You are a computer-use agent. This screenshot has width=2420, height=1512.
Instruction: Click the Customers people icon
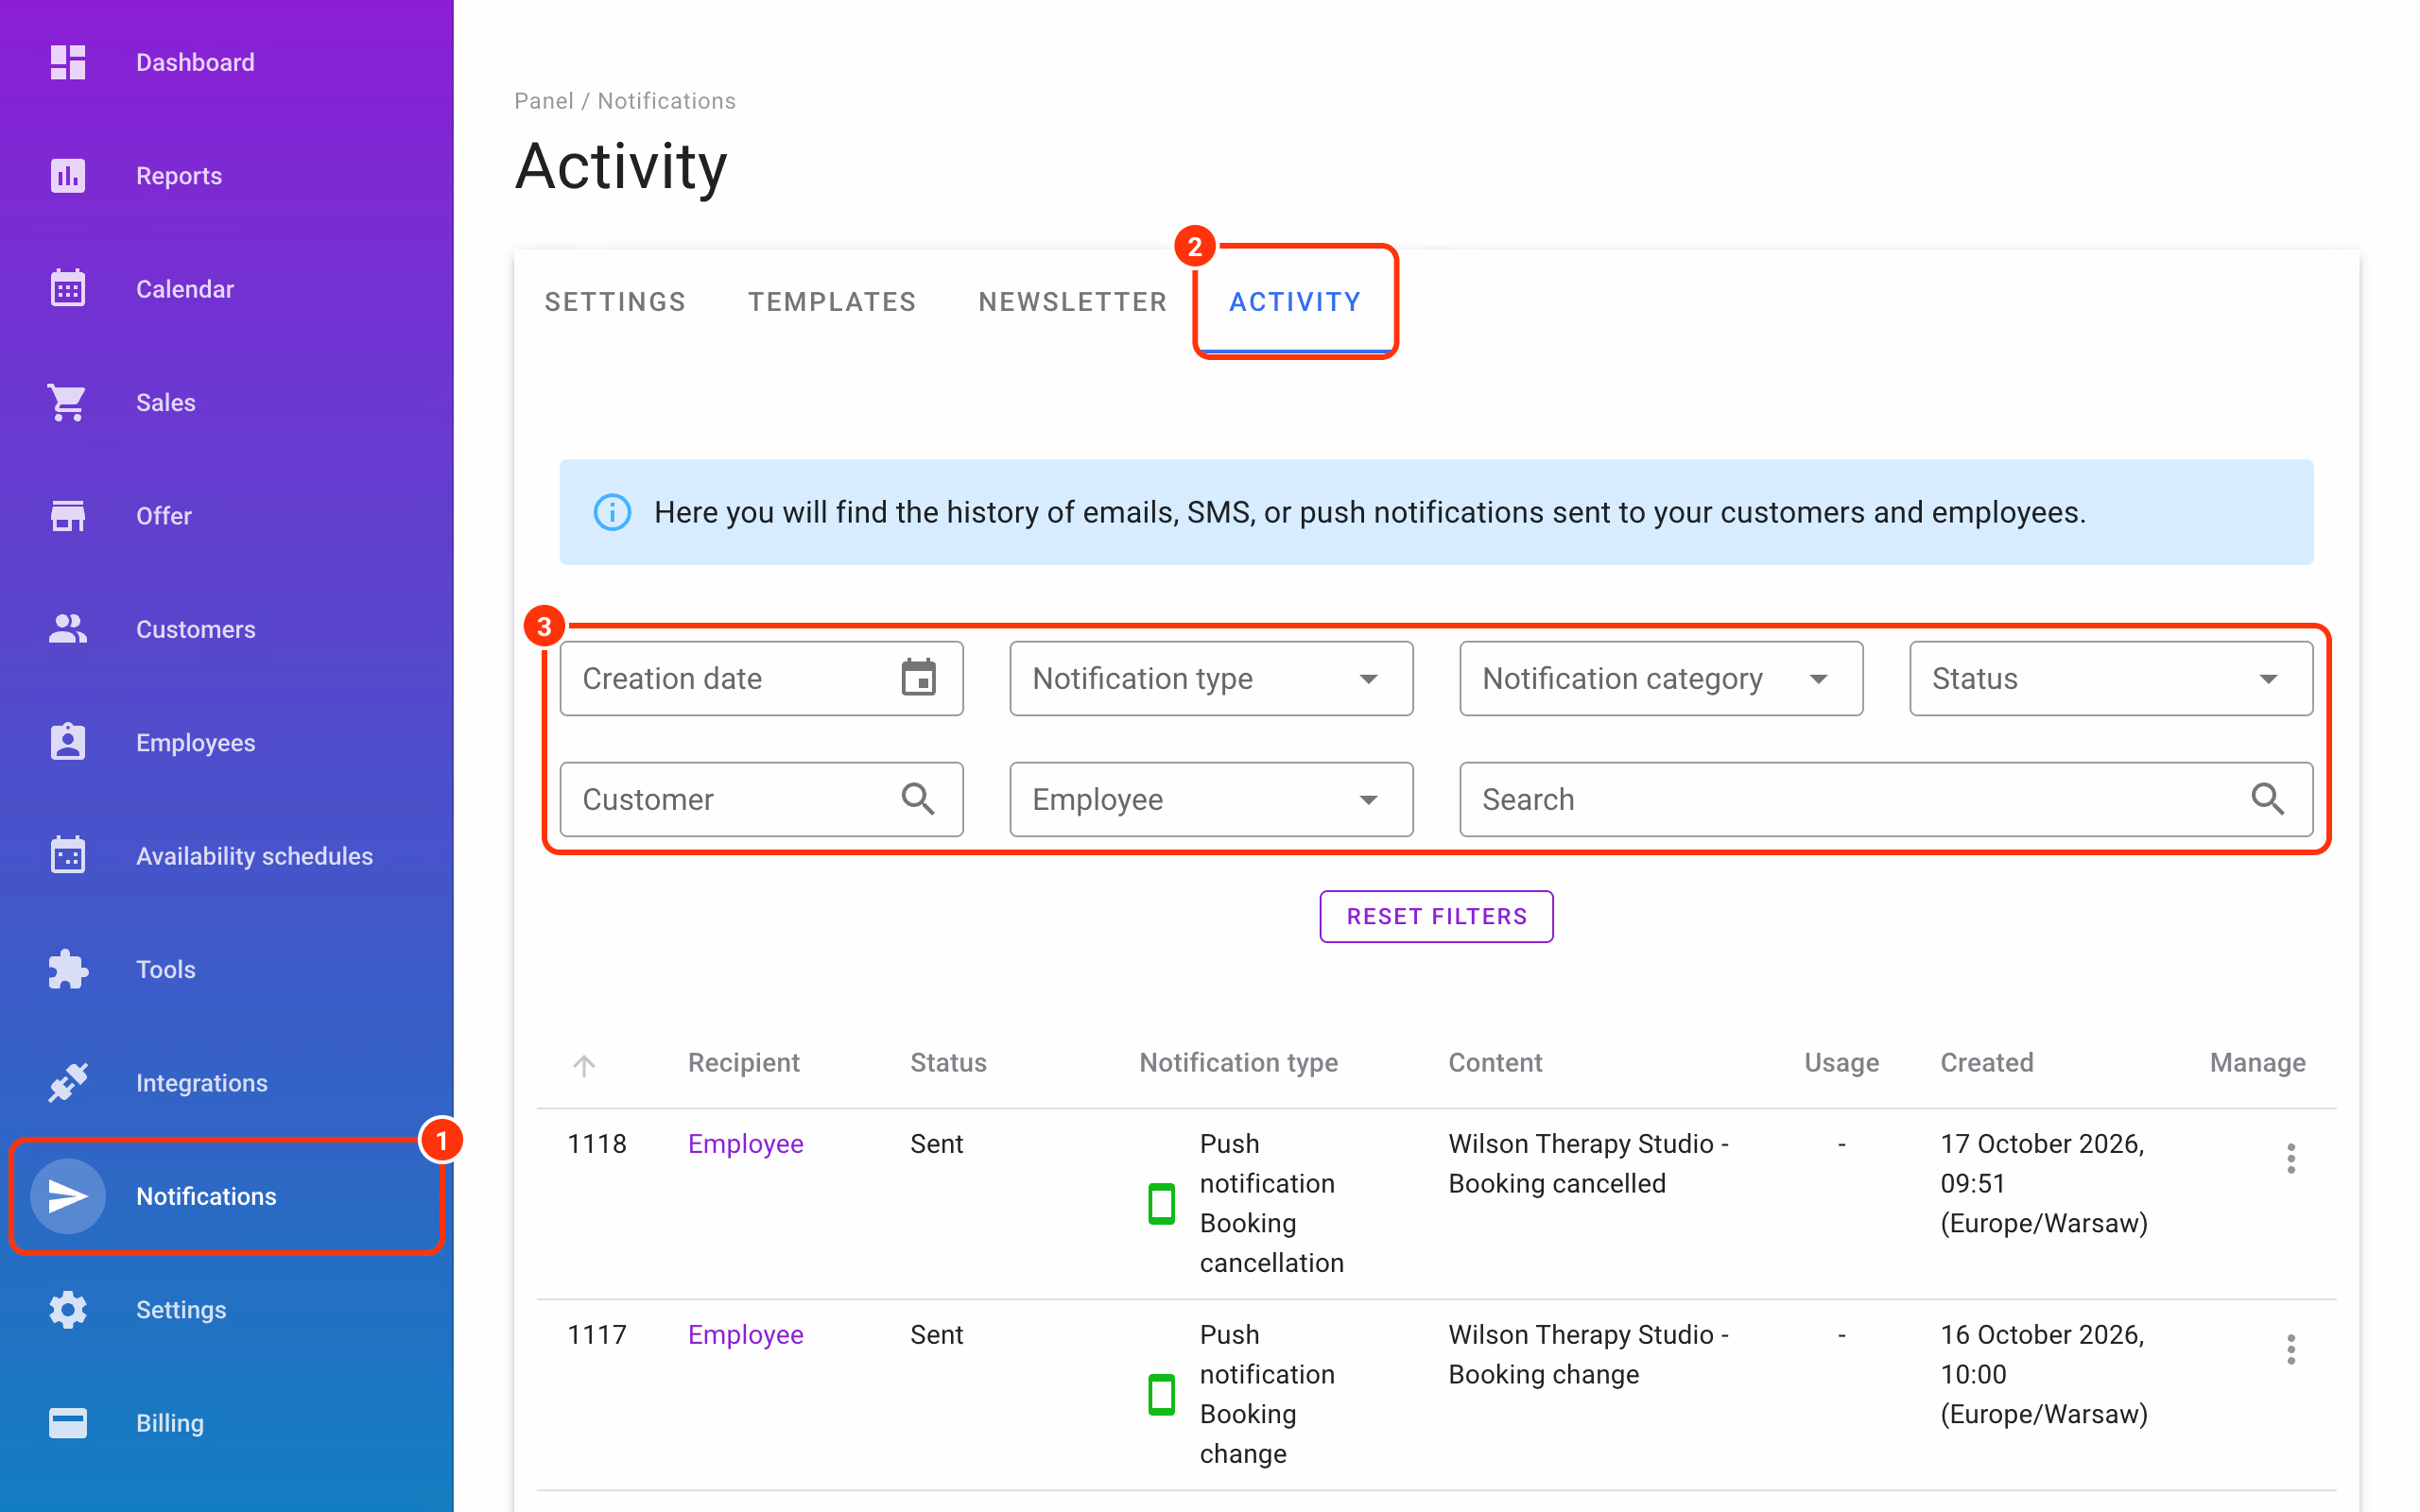tap(68, 629)
